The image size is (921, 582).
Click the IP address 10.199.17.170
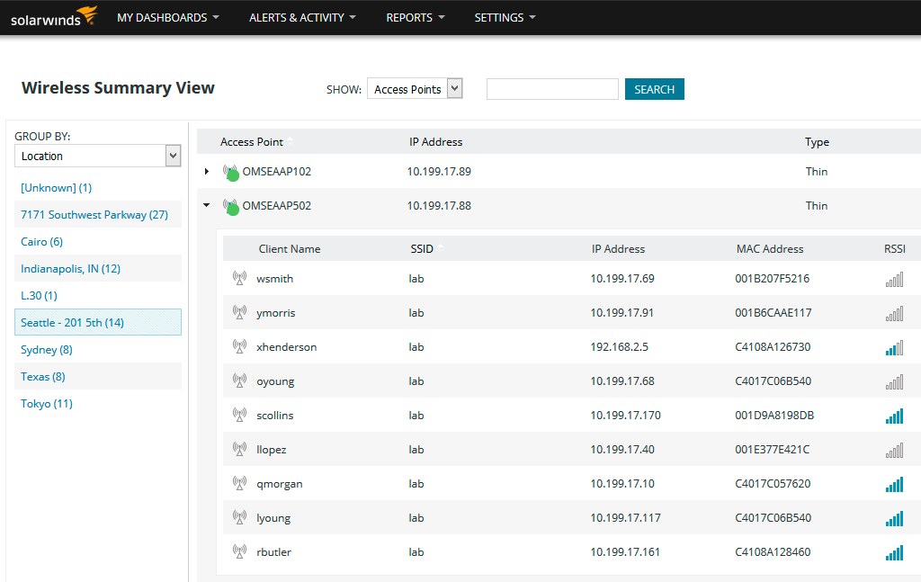tap(626, 416)
